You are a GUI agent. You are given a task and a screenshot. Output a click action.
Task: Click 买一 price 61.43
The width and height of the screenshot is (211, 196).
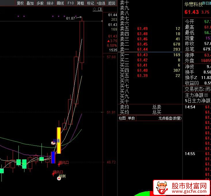[142, 55]
